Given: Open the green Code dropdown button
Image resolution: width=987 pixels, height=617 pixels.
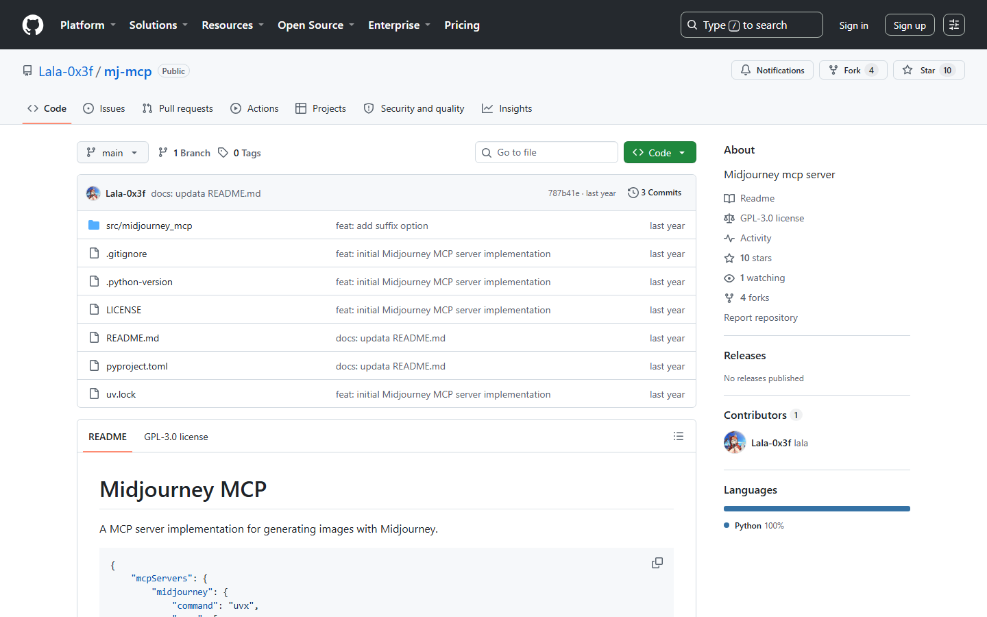Looking at the screenshot, I should pos(659,152).
